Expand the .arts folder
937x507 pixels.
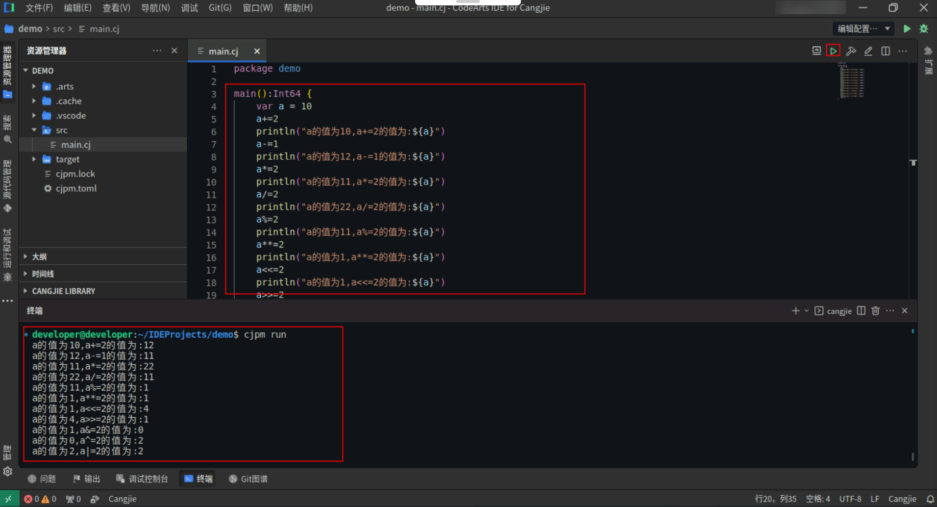pos(34,86)
